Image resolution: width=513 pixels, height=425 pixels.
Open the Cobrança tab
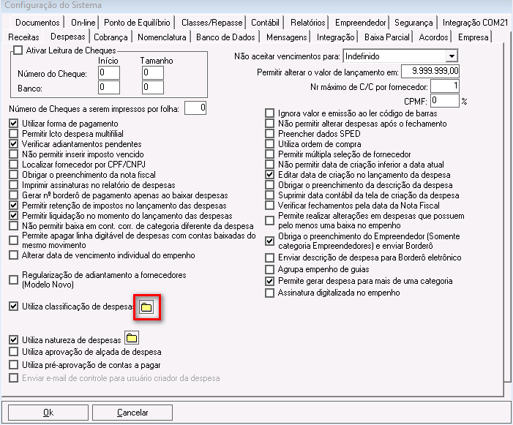pos(111,37)
